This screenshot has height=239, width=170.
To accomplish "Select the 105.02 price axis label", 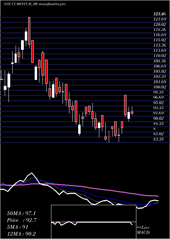I will click(x=159, y=71).
